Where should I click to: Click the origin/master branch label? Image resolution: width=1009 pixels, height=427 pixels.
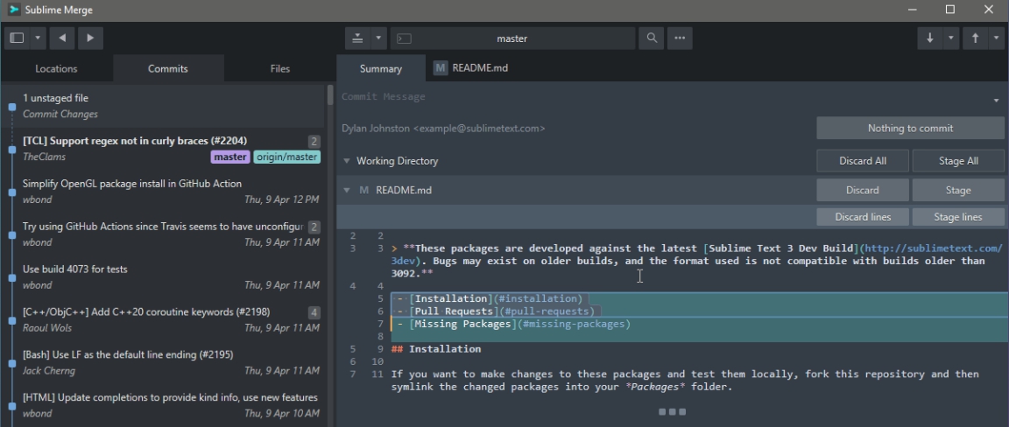click(287, 157)
